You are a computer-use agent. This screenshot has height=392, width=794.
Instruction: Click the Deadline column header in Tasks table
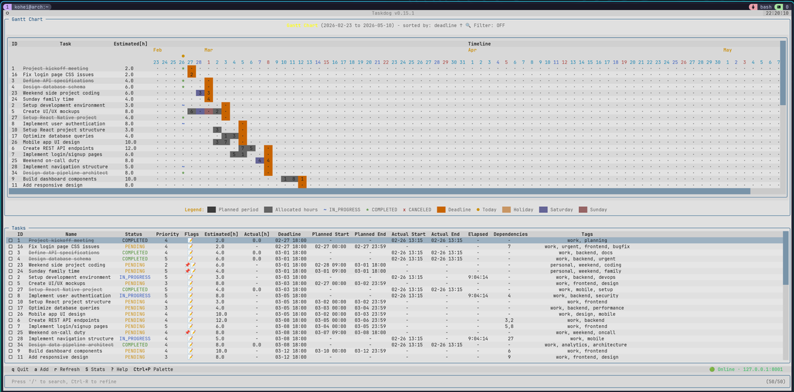289,234
